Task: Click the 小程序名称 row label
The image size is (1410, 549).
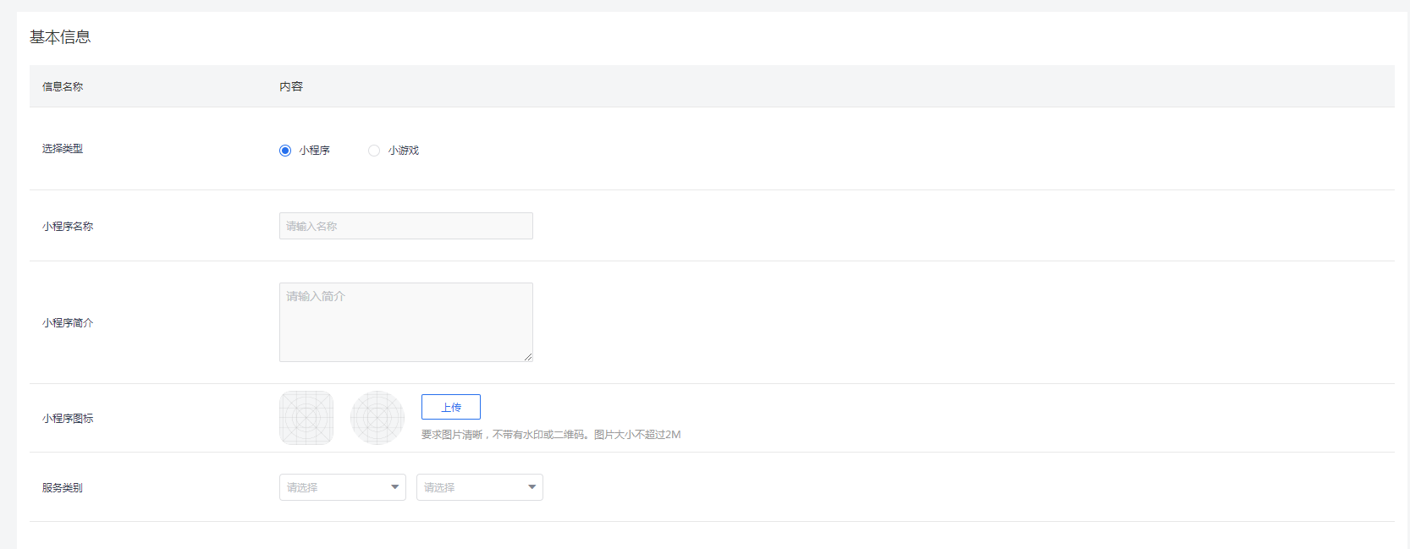Action: tap(68, 227)
